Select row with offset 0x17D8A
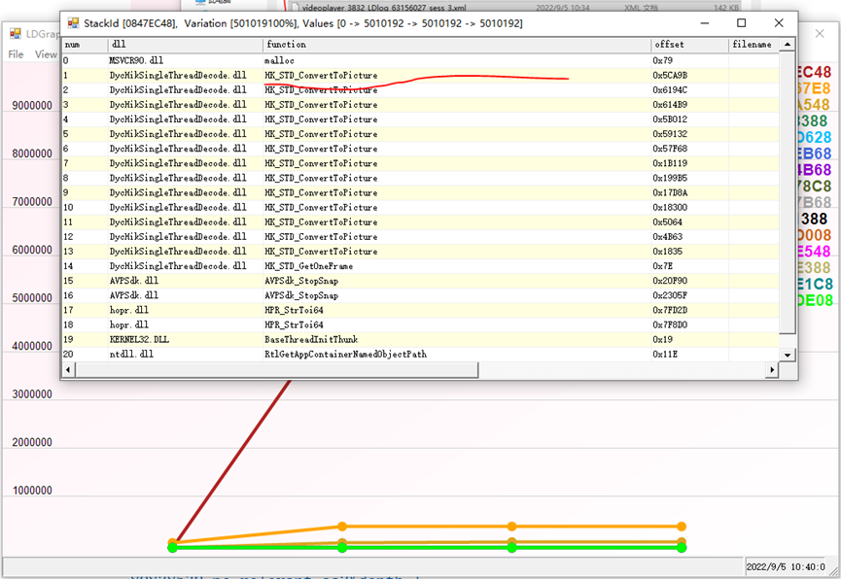The width and height of the screenshot is (841, 579). pos(420,192)
